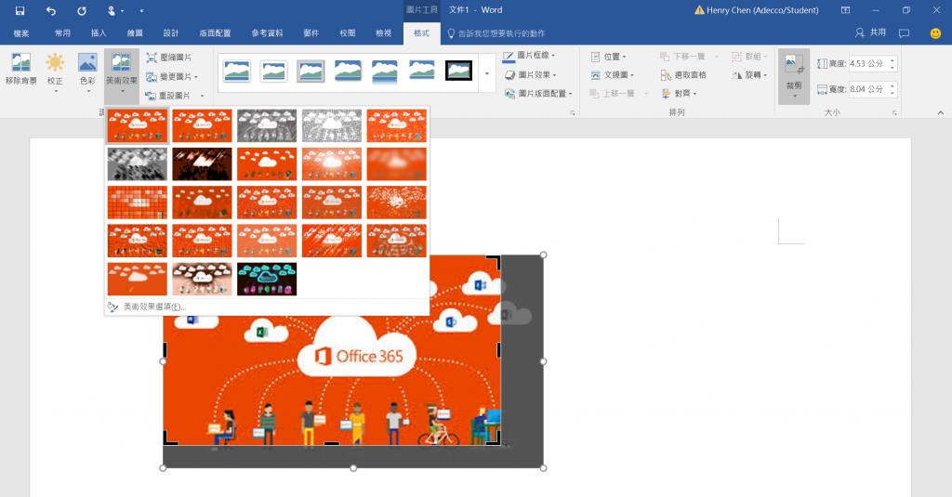952x497 pixels.
Task: Apply the Light Screen grid effect thumbnail
Action: (138, 203)
